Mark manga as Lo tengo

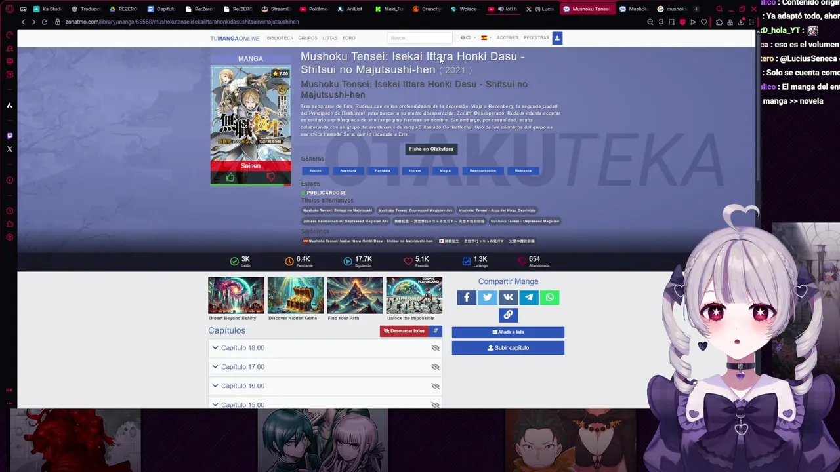click(467, 261)
